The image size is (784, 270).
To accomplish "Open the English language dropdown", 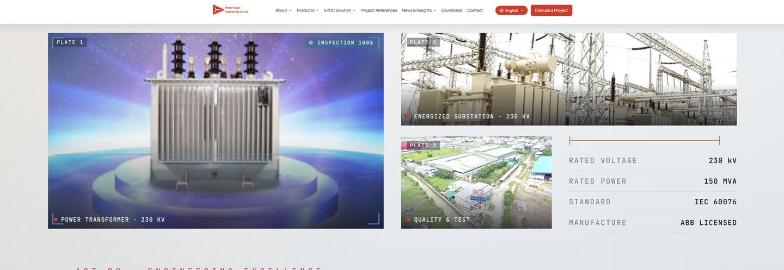I will tap(511, 10).
